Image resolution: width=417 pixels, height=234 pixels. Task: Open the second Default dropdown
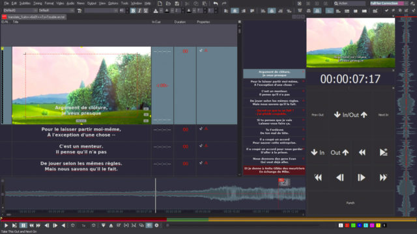tap(56, 10)
